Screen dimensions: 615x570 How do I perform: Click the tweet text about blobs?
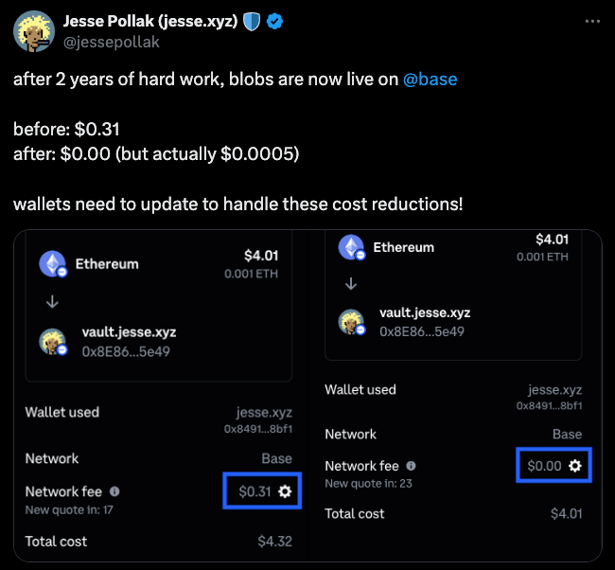point(208,80)
